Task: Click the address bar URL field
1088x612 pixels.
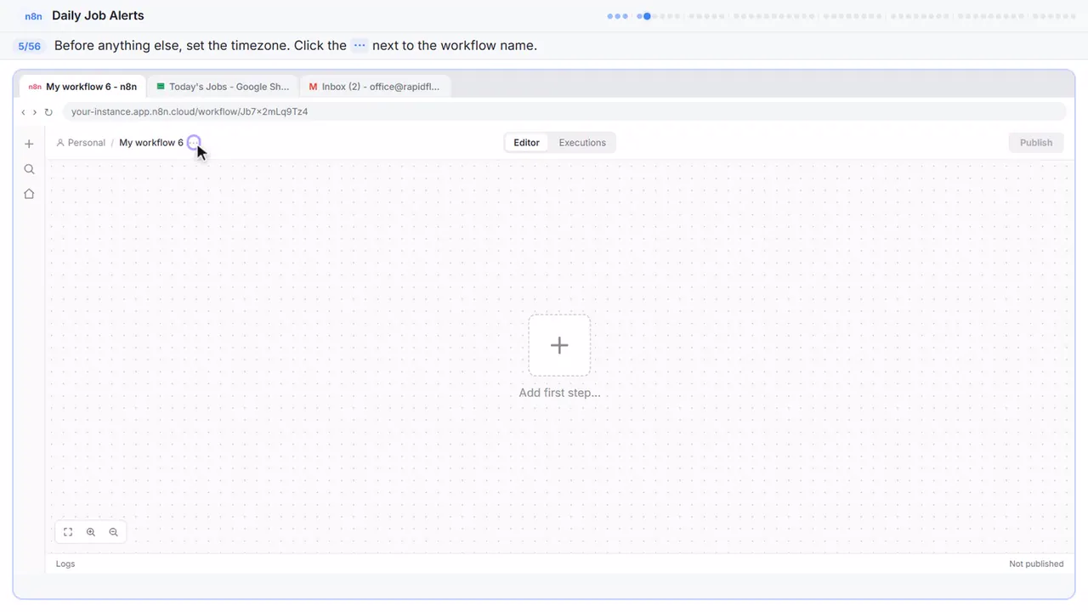Action: tap(564, 112)
